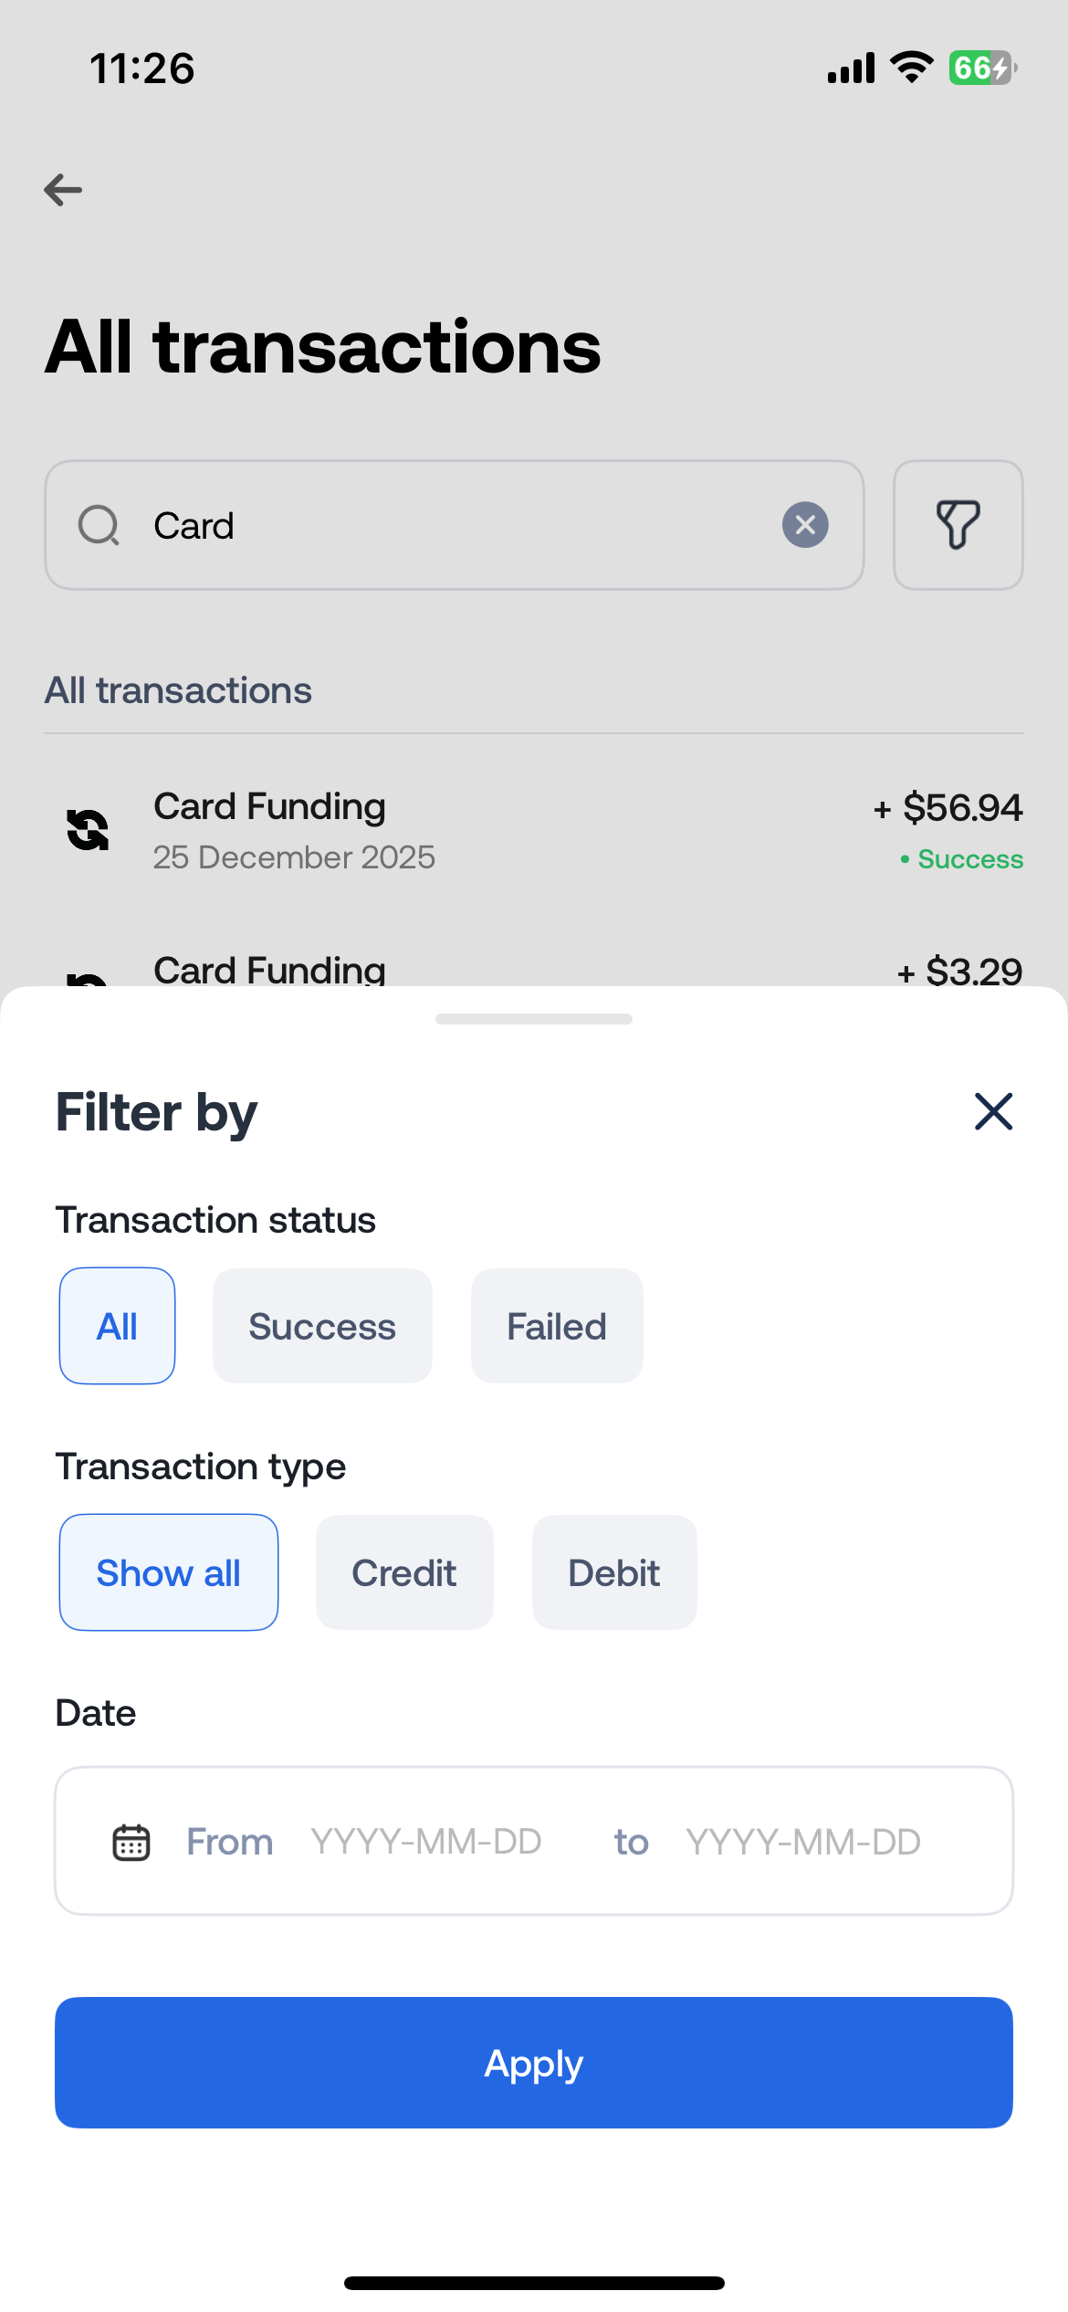The height and width of the screenshot is (2312, 1068).
Task: Apply the selected filters
Action: (x=534, y=2063)
